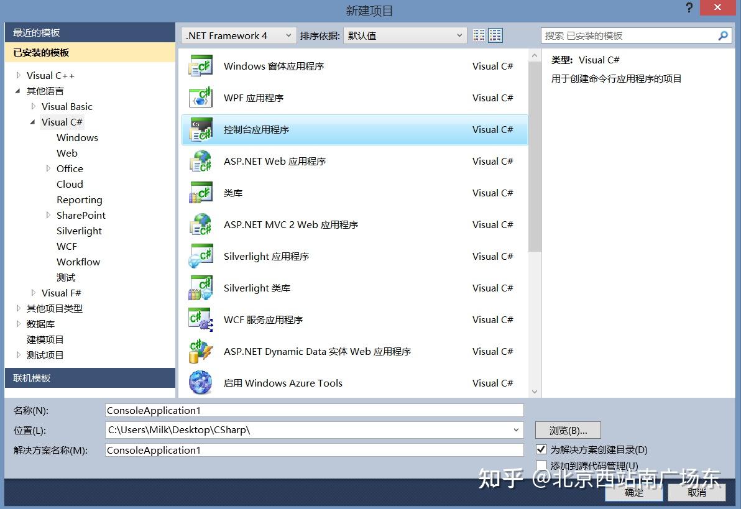Click the Silverlight 类库 template icon
Screen dimensions: 741x509
tap(200, 288)
